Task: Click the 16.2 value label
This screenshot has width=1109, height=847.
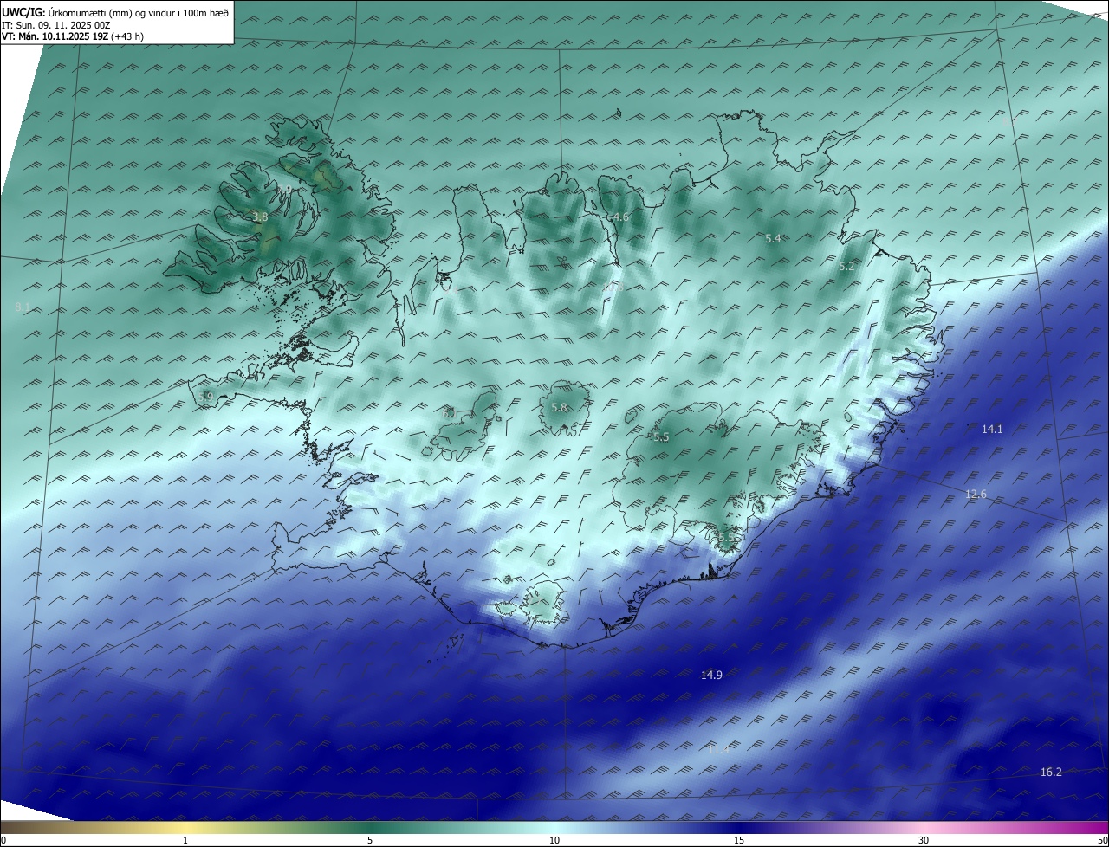Action: pyautogui.click(x=1051, y=772)
